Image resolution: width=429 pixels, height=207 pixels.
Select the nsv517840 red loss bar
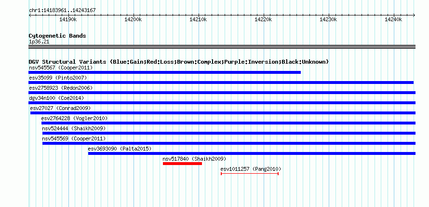click(x=183, y=164)
